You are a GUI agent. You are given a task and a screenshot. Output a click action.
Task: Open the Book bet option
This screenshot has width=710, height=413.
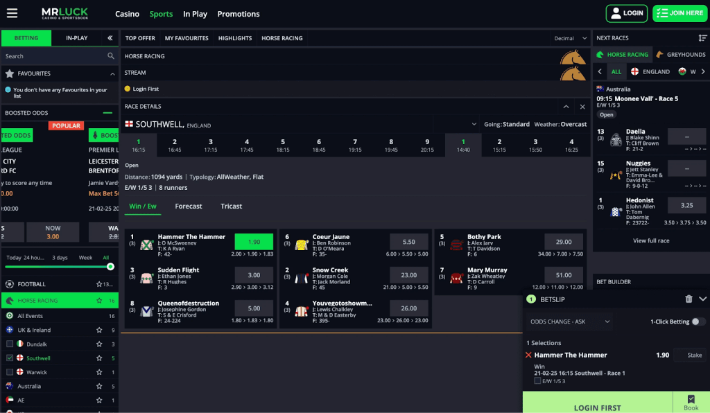click(x=691, y=402)
